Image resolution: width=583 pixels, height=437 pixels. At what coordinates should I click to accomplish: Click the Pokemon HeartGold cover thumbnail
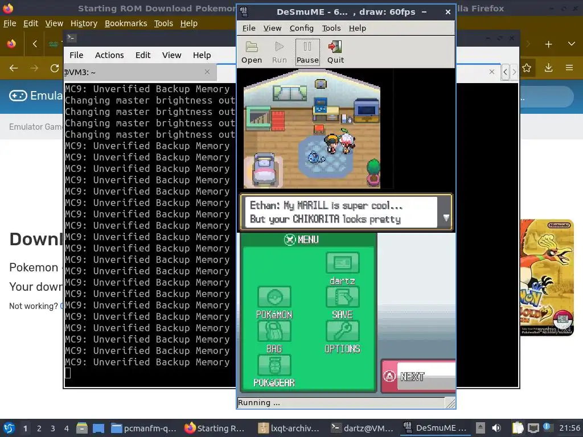pos(547,278)
